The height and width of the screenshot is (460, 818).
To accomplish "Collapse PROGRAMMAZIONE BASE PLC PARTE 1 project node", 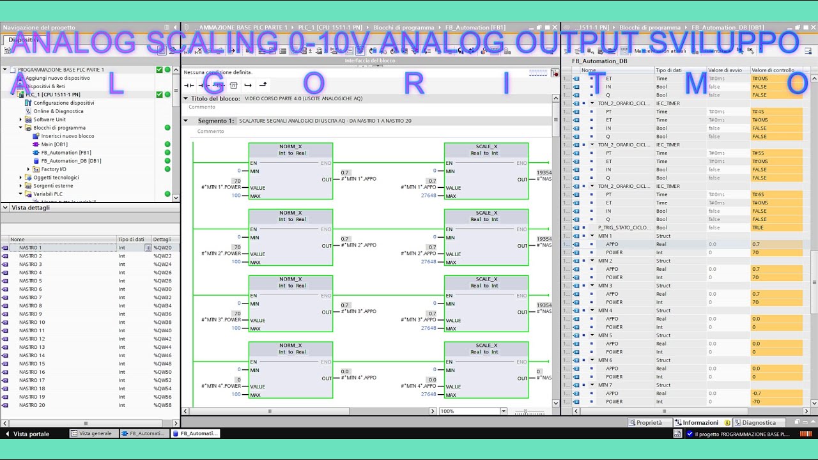I will click(x=5, y=70).
